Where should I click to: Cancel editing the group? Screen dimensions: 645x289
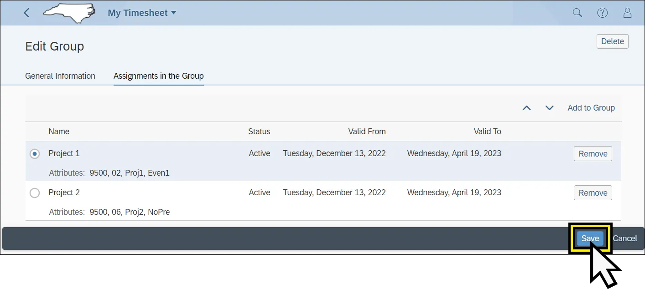pyautogui.click(x=624, y=238)
